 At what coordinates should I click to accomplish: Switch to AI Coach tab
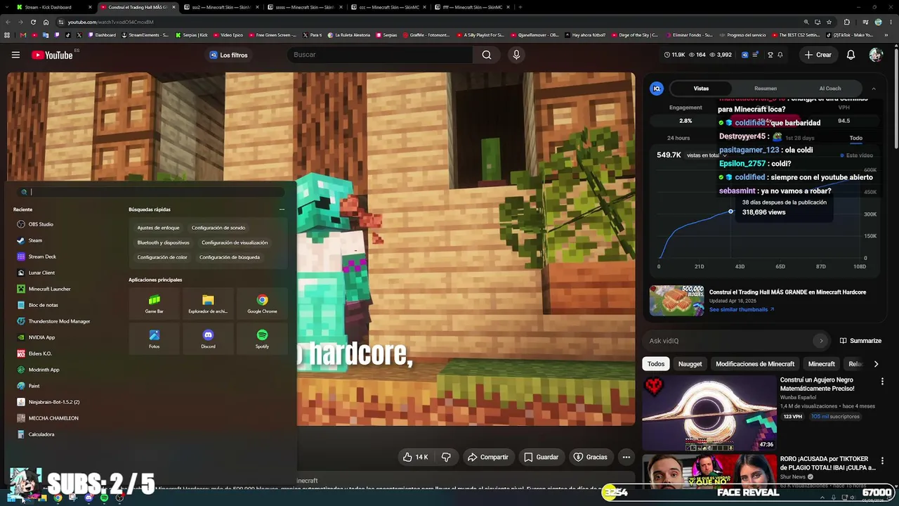coord(830,89)
